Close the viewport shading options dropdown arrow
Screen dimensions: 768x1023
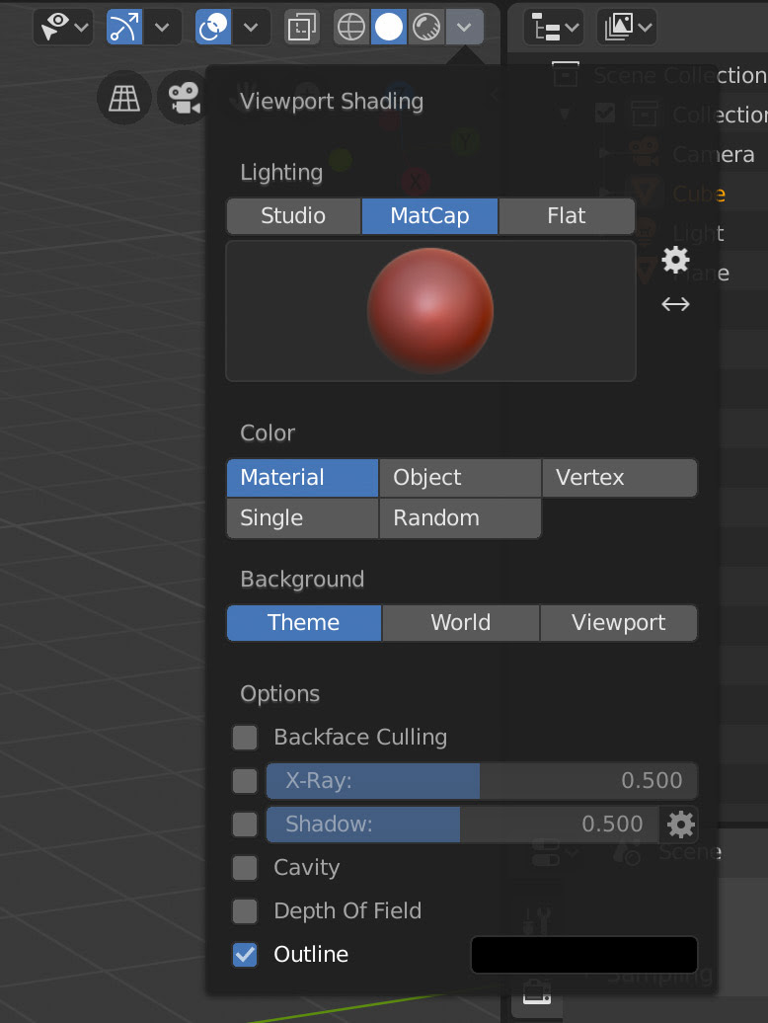[464, 27]
